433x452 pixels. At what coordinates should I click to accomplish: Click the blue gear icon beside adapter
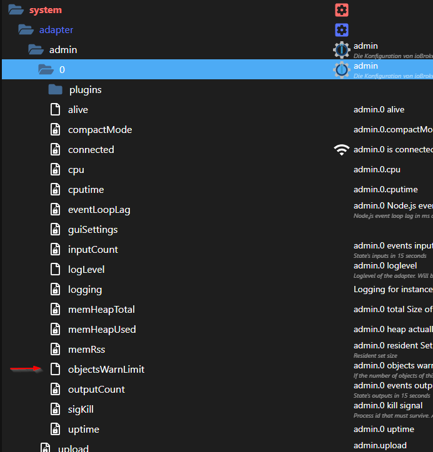(x=341, y=30)
